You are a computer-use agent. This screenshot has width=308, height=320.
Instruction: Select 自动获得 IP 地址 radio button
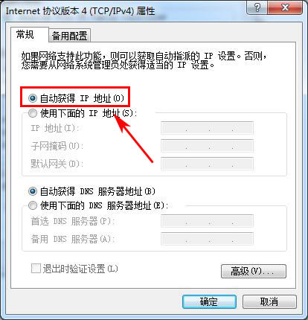pyautogui.click(x=33, y=98)
